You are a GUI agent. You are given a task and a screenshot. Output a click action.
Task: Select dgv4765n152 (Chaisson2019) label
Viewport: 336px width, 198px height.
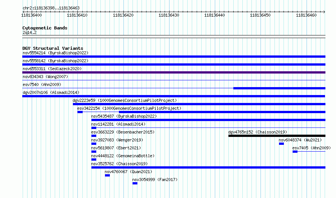257,132
